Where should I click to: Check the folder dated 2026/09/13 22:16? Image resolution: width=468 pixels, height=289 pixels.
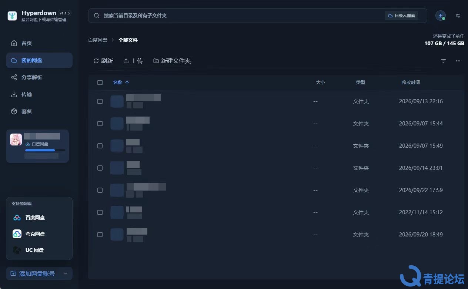point(100,101)
